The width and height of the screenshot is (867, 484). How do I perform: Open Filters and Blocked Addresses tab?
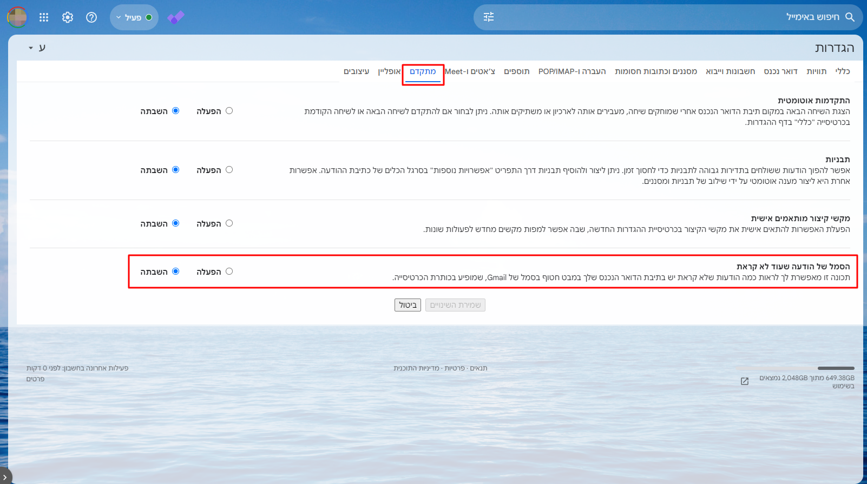656,71
